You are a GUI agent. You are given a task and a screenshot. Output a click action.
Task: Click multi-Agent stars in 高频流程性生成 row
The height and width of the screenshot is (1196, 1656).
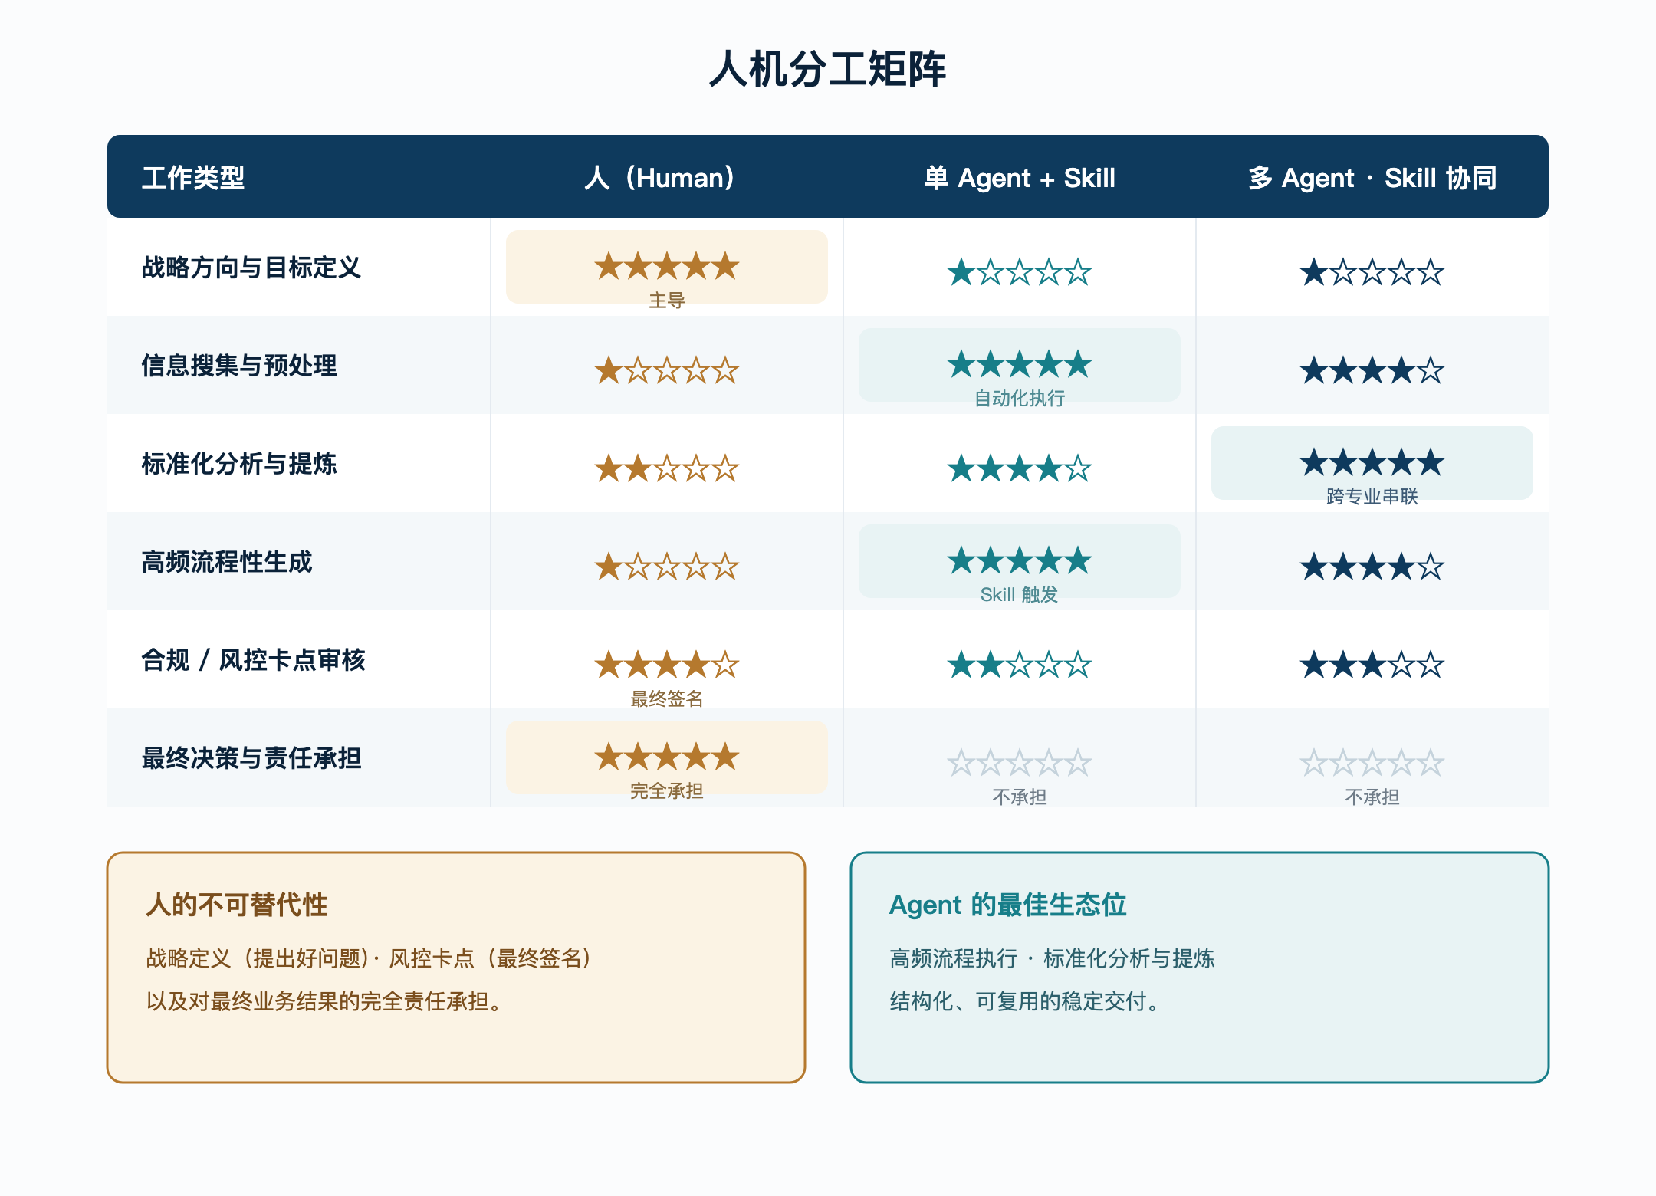click(1372, 567)
